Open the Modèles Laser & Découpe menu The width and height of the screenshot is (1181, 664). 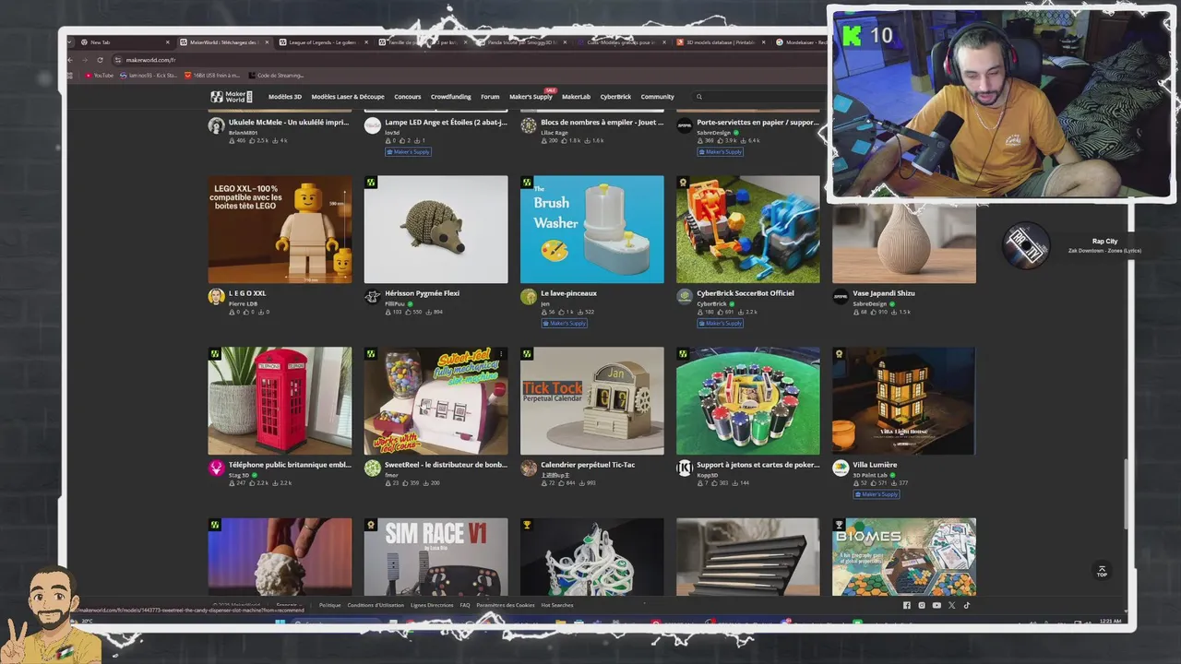[348, 97]
